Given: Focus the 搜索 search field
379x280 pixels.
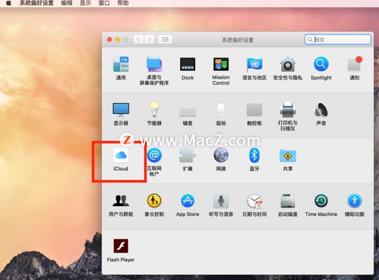Looking at the screenshot, I should click(x=338, y=39).
